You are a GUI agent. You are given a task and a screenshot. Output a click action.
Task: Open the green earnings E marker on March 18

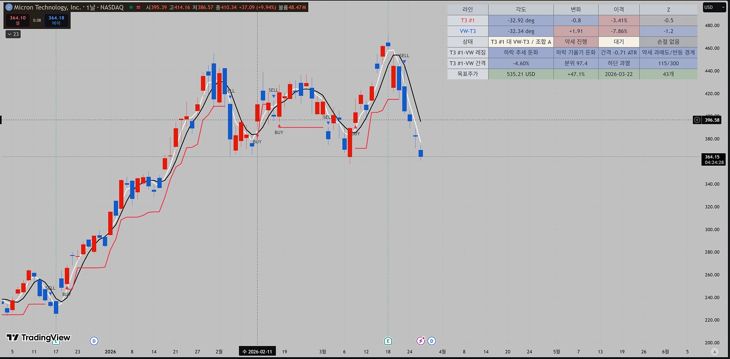388,341
